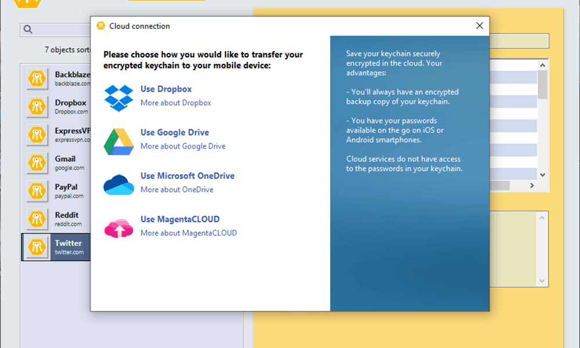
Task: Click the Dropbox.com subtitle in the list
Action: [x=71, y=112]
